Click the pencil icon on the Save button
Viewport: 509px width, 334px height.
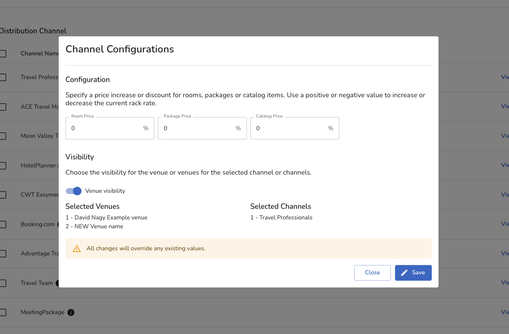pyautogui.click(x=404, y=273)
